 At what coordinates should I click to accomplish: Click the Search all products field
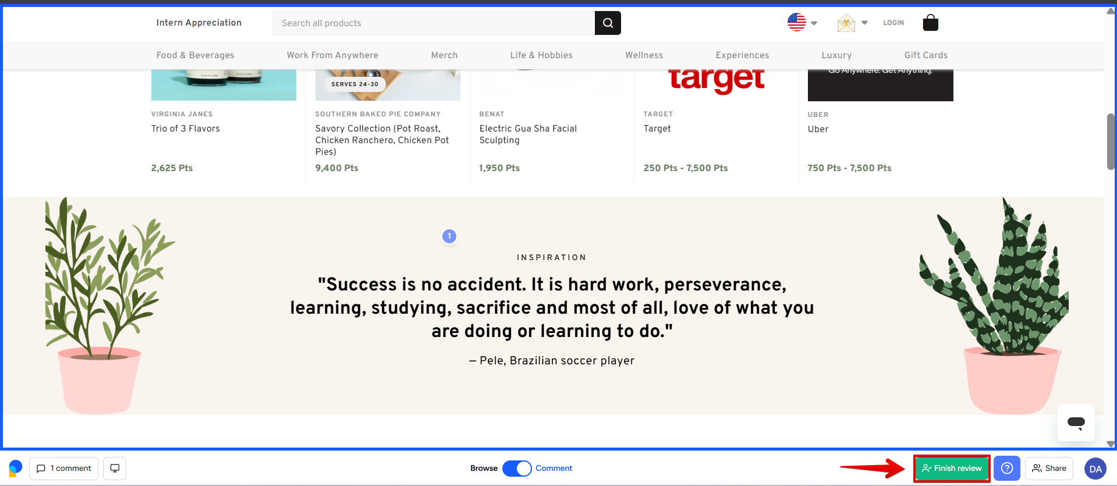coord(433,23)
